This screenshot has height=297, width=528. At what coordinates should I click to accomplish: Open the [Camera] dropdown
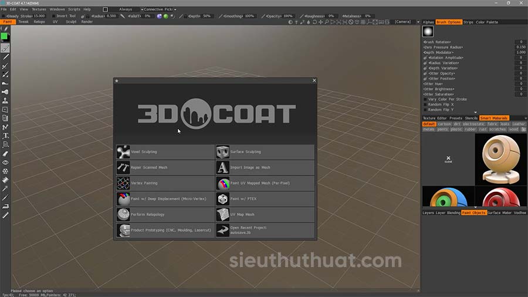[x=407, y=22]
